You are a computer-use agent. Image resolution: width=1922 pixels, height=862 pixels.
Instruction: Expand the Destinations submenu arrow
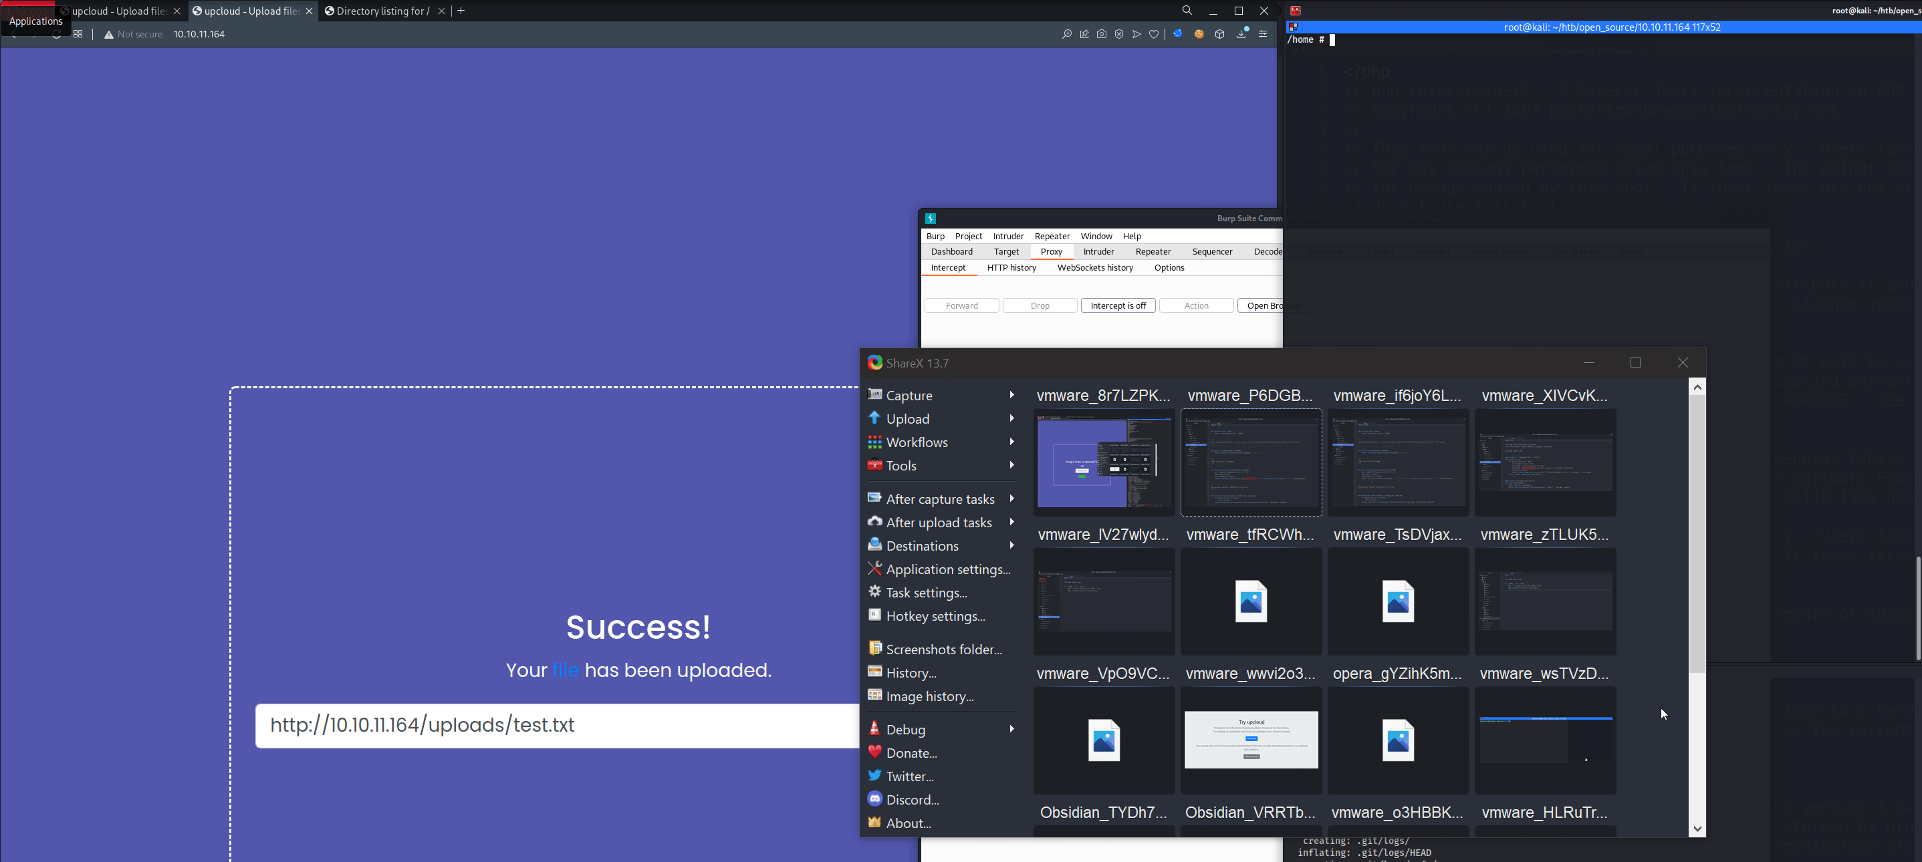click(x=1011, y=545)
